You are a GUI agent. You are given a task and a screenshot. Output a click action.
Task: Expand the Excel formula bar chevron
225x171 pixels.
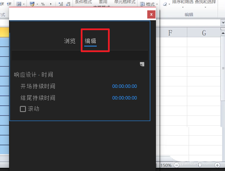[x=223, y=23]
